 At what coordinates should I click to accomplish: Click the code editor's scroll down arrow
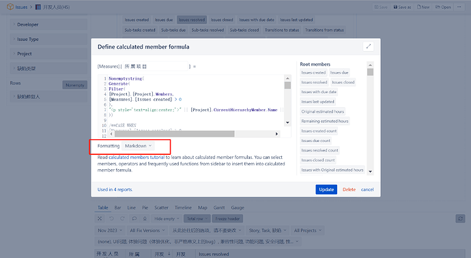pyautogui.click(x=287, y=123)
